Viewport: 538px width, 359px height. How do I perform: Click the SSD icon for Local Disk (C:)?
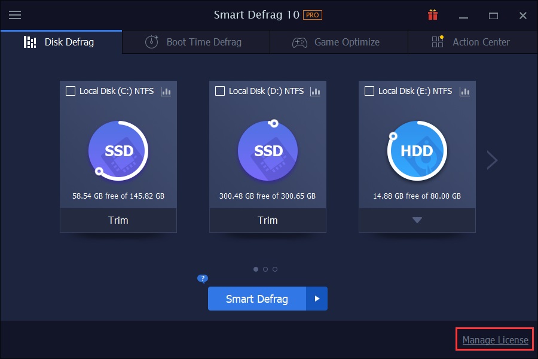pos(118,151)
